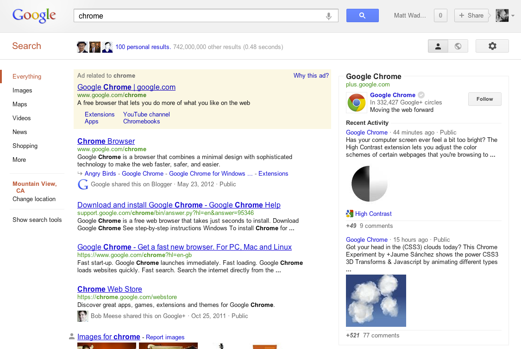Expand Show search tools
Viewport: 521px width, 349px height.
pos(37,220)
